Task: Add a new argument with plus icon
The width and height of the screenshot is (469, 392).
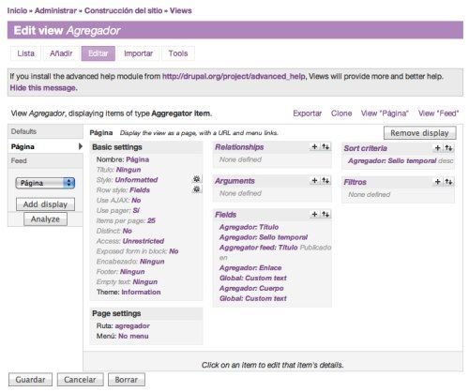Action: (314, 180)
